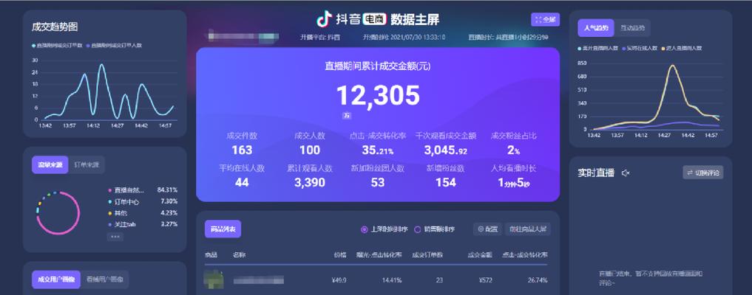The height and width of the screenshot is (295, 752).
Task: Toggle the 直播期间成交订单数 legend series
Action: [x=57, y=46]
